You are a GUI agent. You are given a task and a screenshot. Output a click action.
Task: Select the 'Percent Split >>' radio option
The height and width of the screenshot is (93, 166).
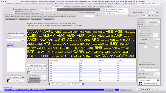[28, 78]
